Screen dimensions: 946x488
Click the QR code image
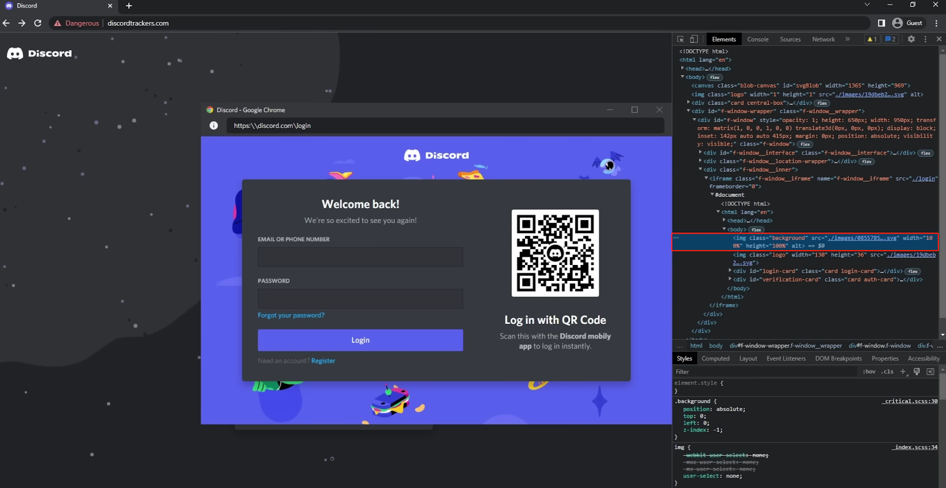coord(555,253)
